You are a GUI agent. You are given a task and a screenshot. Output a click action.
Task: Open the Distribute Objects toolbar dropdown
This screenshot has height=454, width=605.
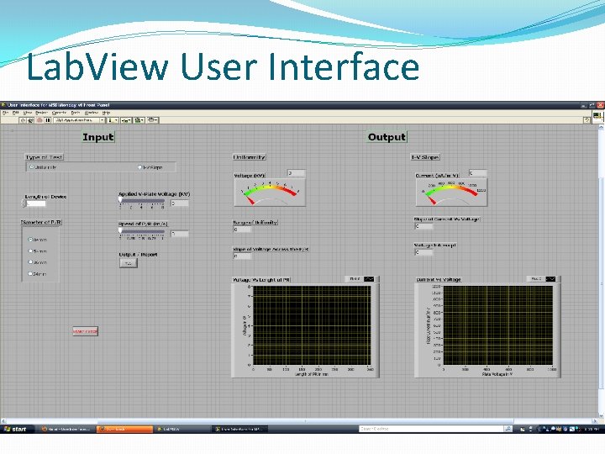(126, 120)
